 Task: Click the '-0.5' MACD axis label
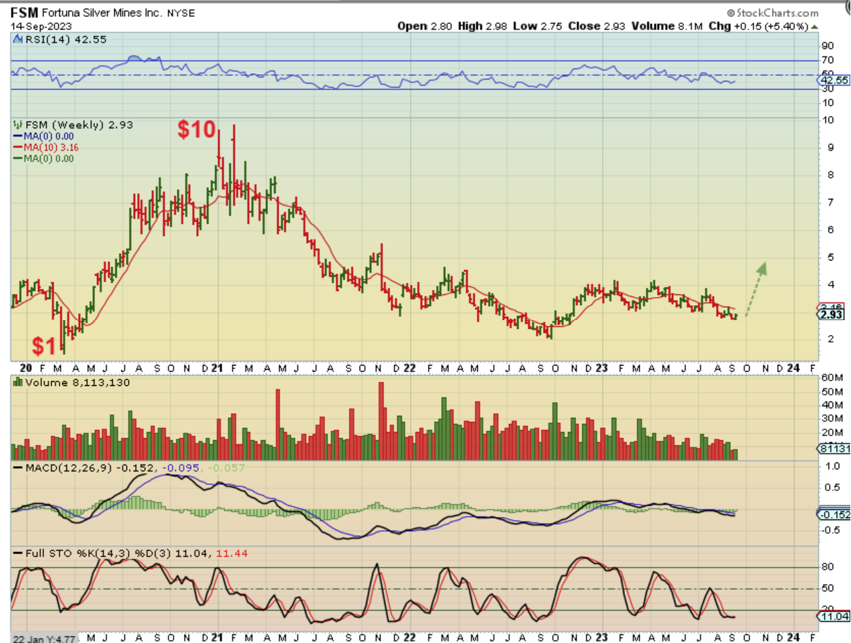(x=830, y=530)
